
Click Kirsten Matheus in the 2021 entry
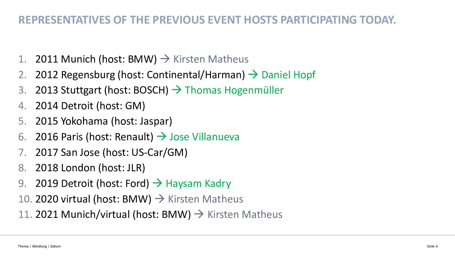(245, 214)
